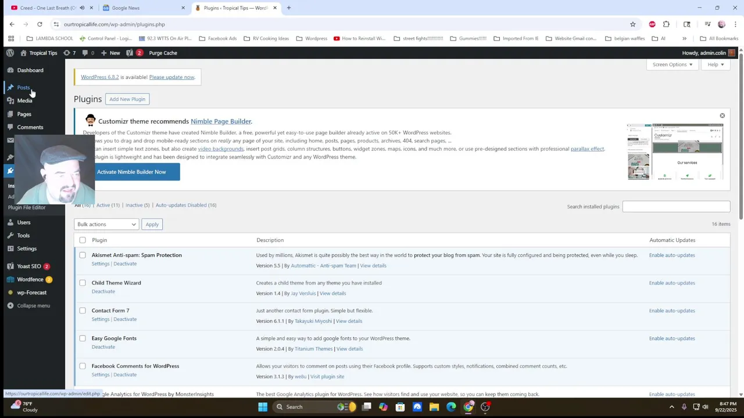Filter plugins by Inactive (5)
This screenshot has width=744, height=418.
138,205
